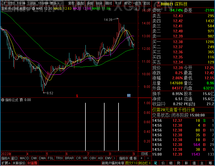Click the R 500 badge beside stock code
The width and height of the screenshot is (215, 166).
[158, 4]
